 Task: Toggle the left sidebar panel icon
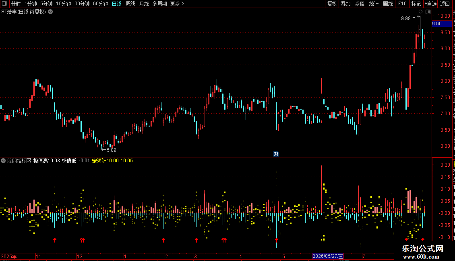click(4, 4)
